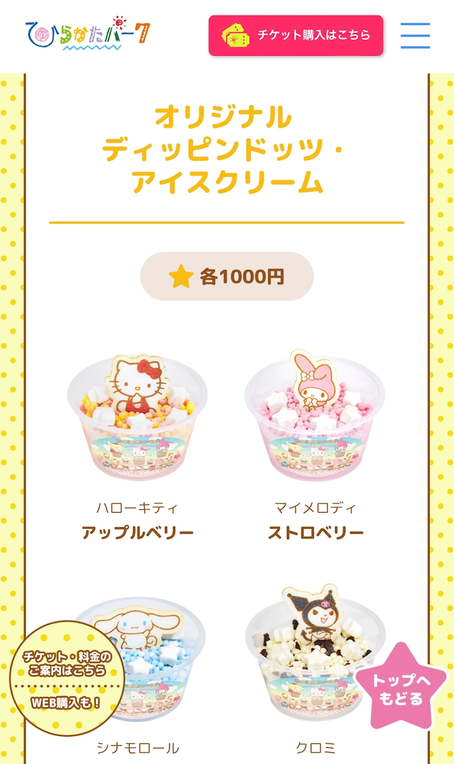The height and width of the screenshot is (764, 454).
Task: Click the クロミ character name
Action: coord(316,748)
